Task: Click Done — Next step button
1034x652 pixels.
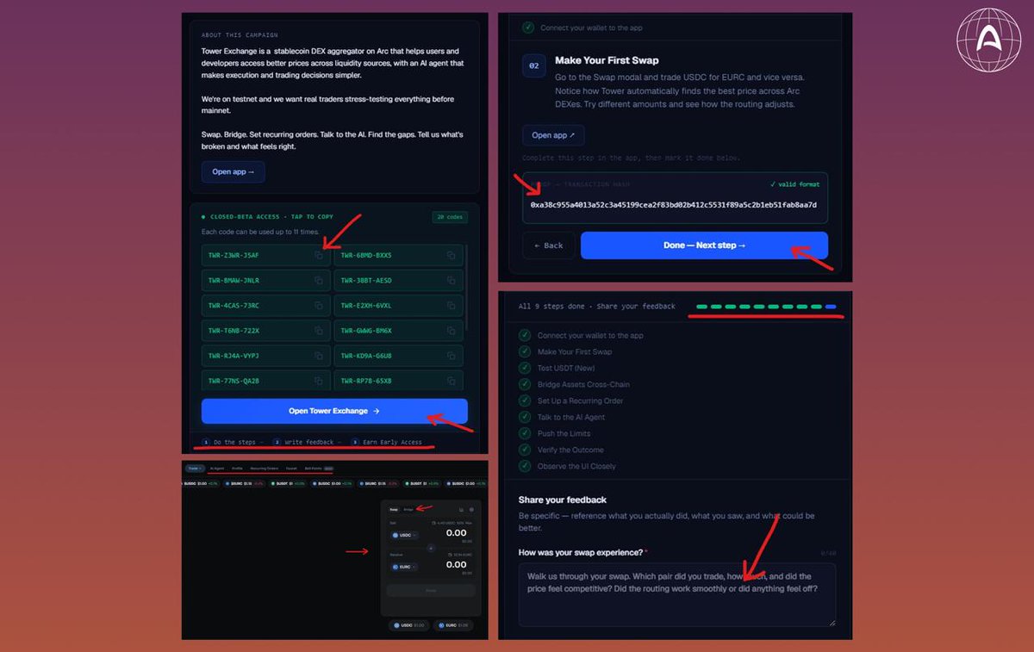Action: pos(704,245)
